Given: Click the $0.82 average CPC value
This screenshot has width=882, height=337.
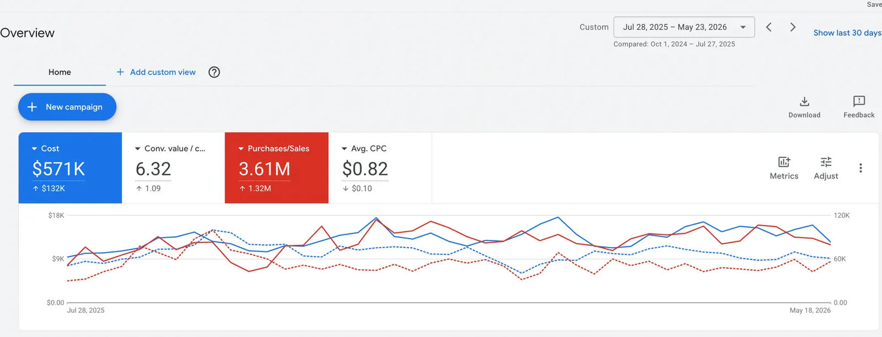Looking at the screenshot, I should [x=365, y=169].
